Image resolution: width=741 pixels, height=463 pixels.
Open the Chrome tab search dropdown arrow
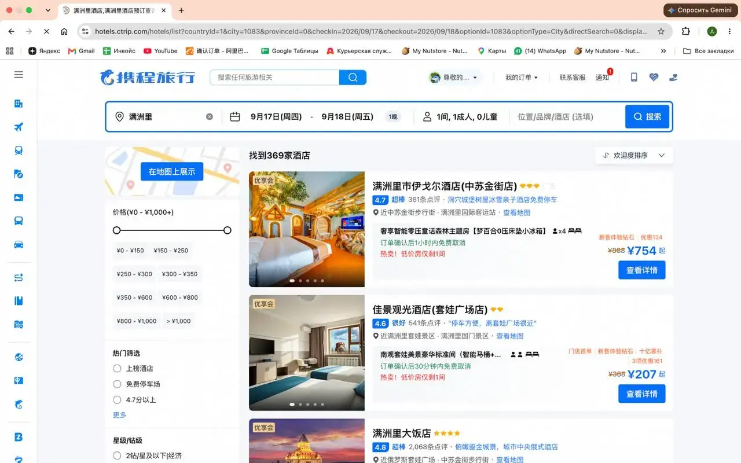47,10
